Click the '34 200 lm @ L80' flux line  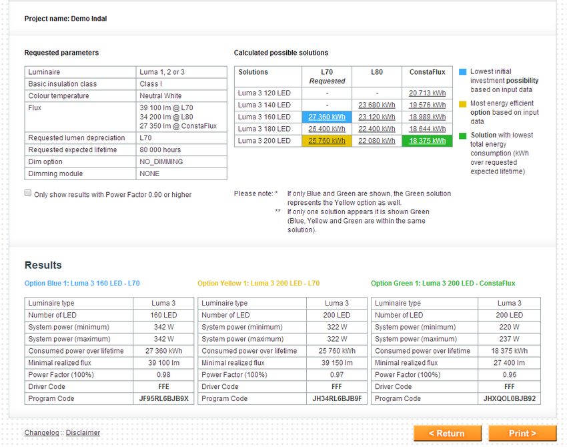pyautogui.click(x=166, y=117)
